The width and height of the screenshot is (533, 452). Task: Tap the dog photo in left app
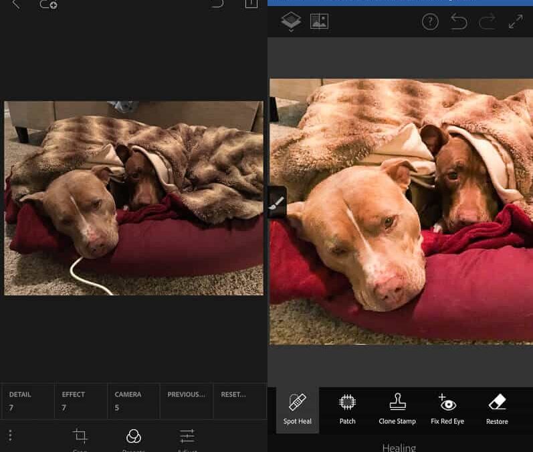(x=134, y=198)
